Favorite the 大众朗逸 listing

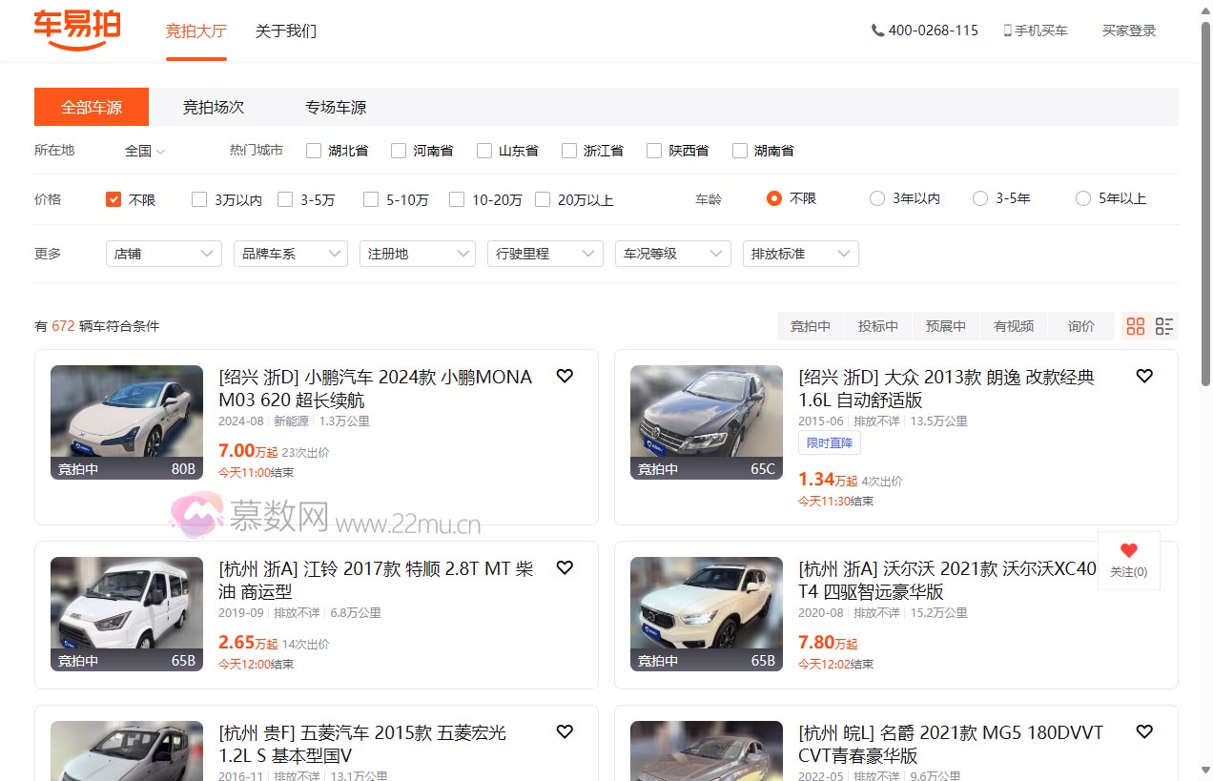point(1144,376)
